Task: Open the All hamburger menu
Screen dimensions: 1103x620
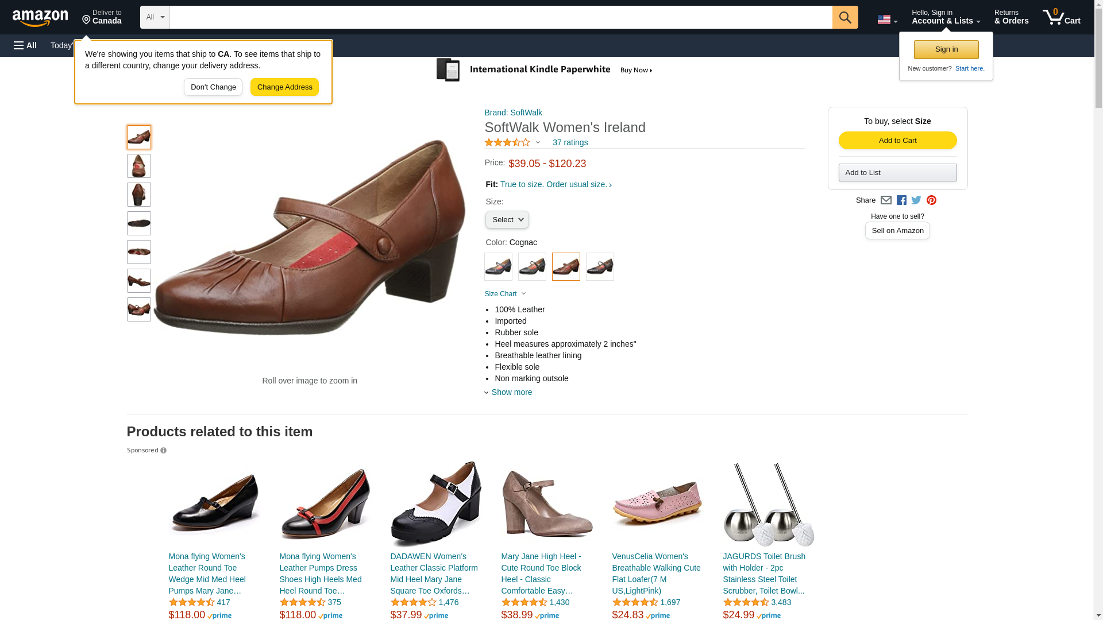Action: tap(25, 45)
